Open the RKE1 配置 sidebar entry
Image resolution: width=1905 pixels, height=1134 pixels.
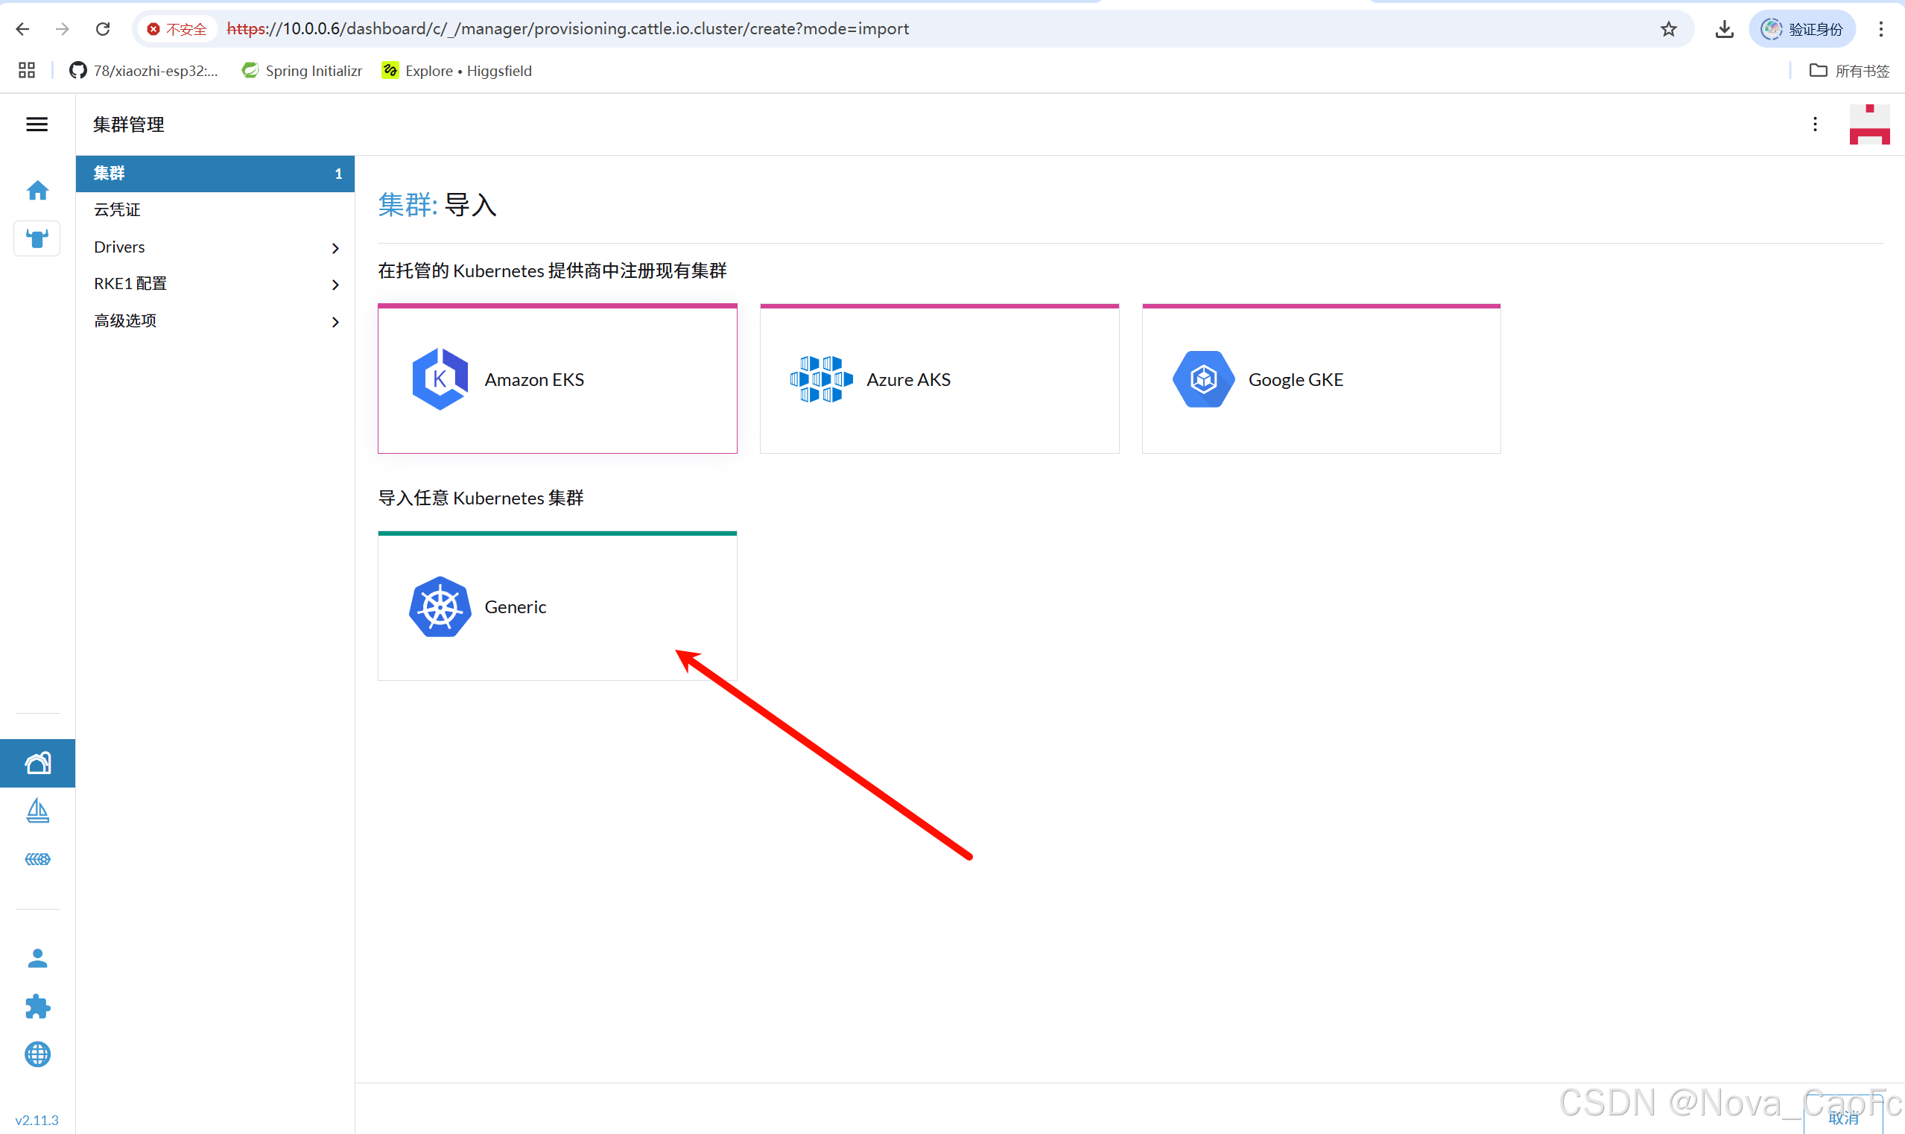tap(215, 283)
